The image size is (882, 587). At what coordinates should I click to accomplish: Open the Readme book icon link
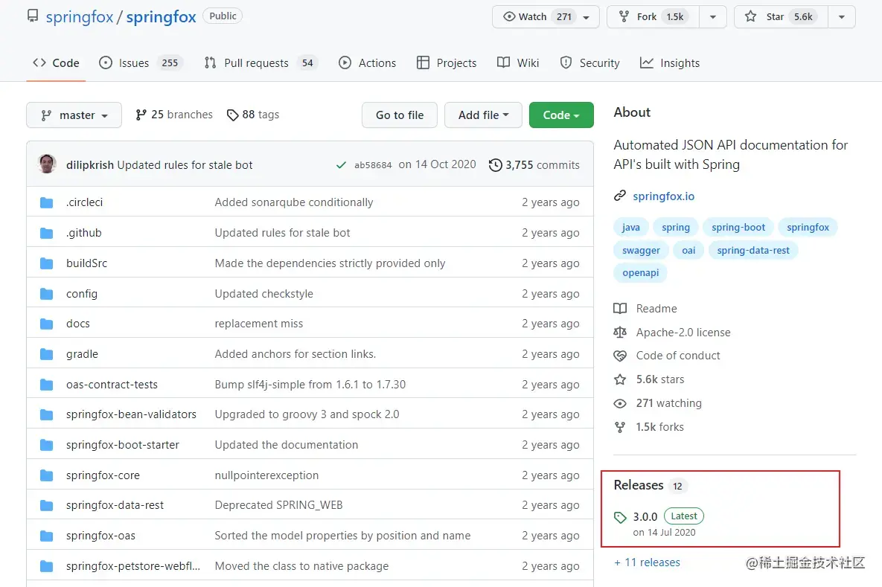(620, 308)
